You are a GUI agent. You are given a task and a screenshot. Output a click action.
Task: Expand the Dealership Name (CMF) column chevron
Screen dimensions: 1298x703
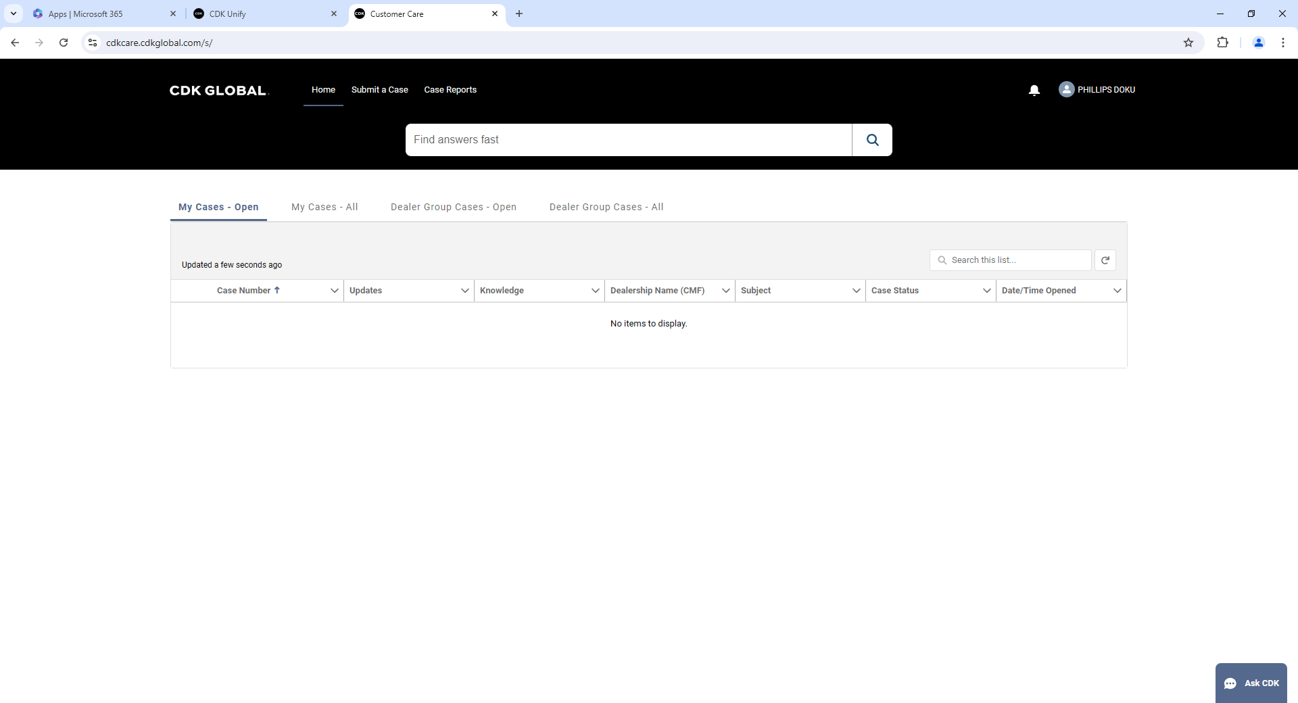725,291
